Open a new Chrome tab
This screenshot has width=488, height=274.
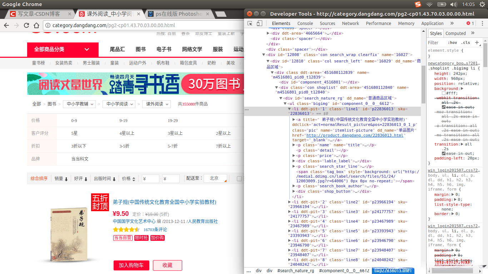(x=221, y=14)
